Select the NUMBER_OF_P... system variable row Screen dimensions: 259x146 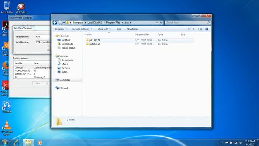pyautogui.click(x=32, y=74)
